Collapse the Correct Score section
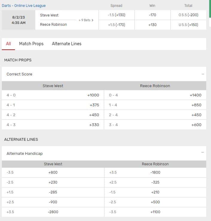211x221 pixels. click(x=203, y=74)
